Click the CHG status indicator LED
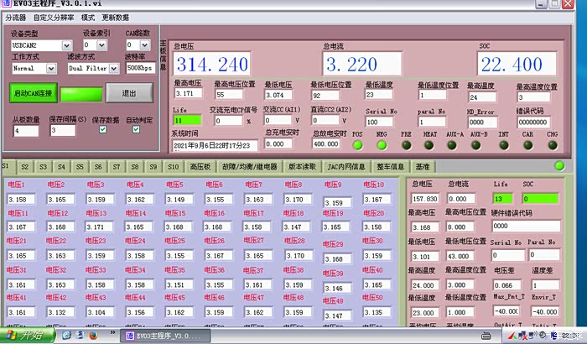This screenshot has width=587, height=344. 552,144
